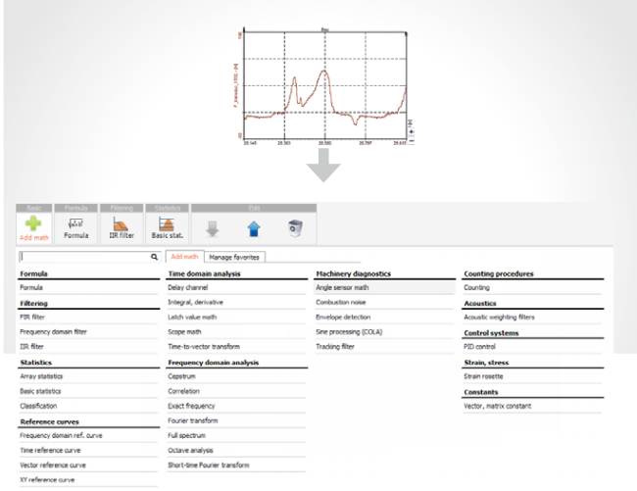Choose Classification
The image size is (637, 491).
point(88,406)
